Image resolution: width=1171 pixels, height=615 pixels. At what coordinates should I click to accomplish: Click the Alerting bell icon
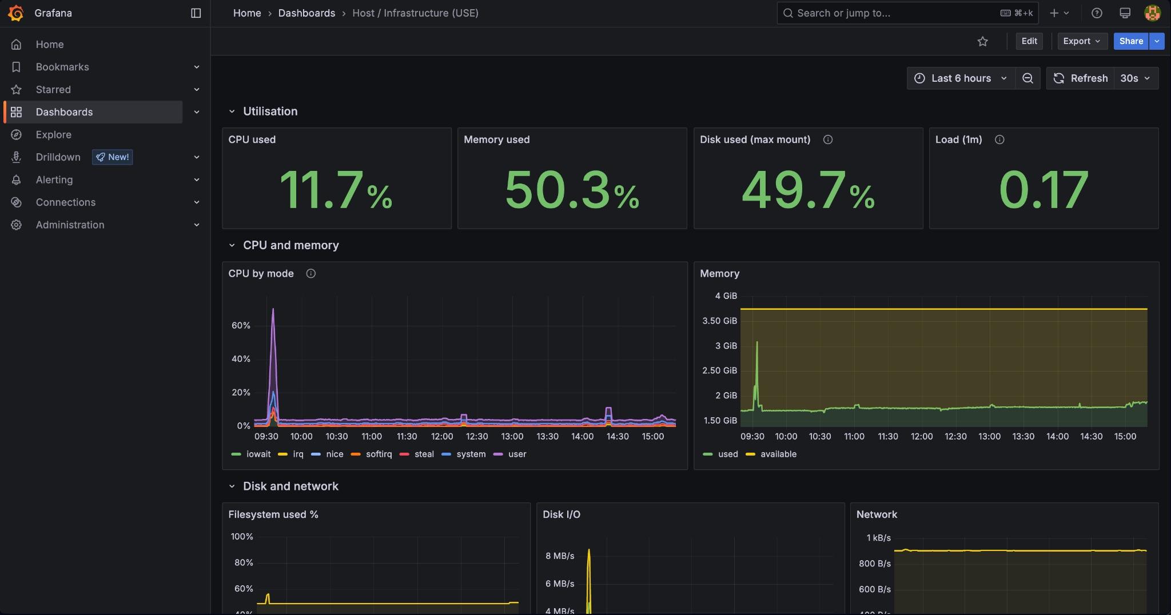(16, 179)
